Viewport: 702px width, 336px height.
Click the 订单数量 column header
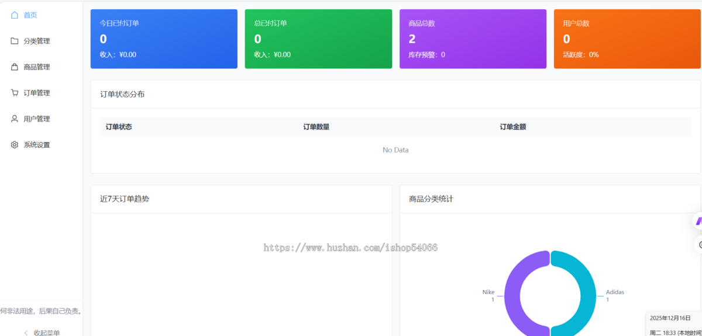[x=316, y=127]
